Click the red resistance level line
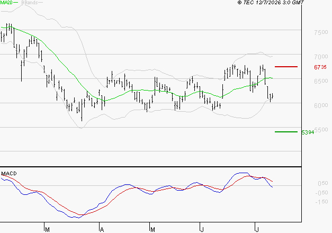 pos(286,67)
